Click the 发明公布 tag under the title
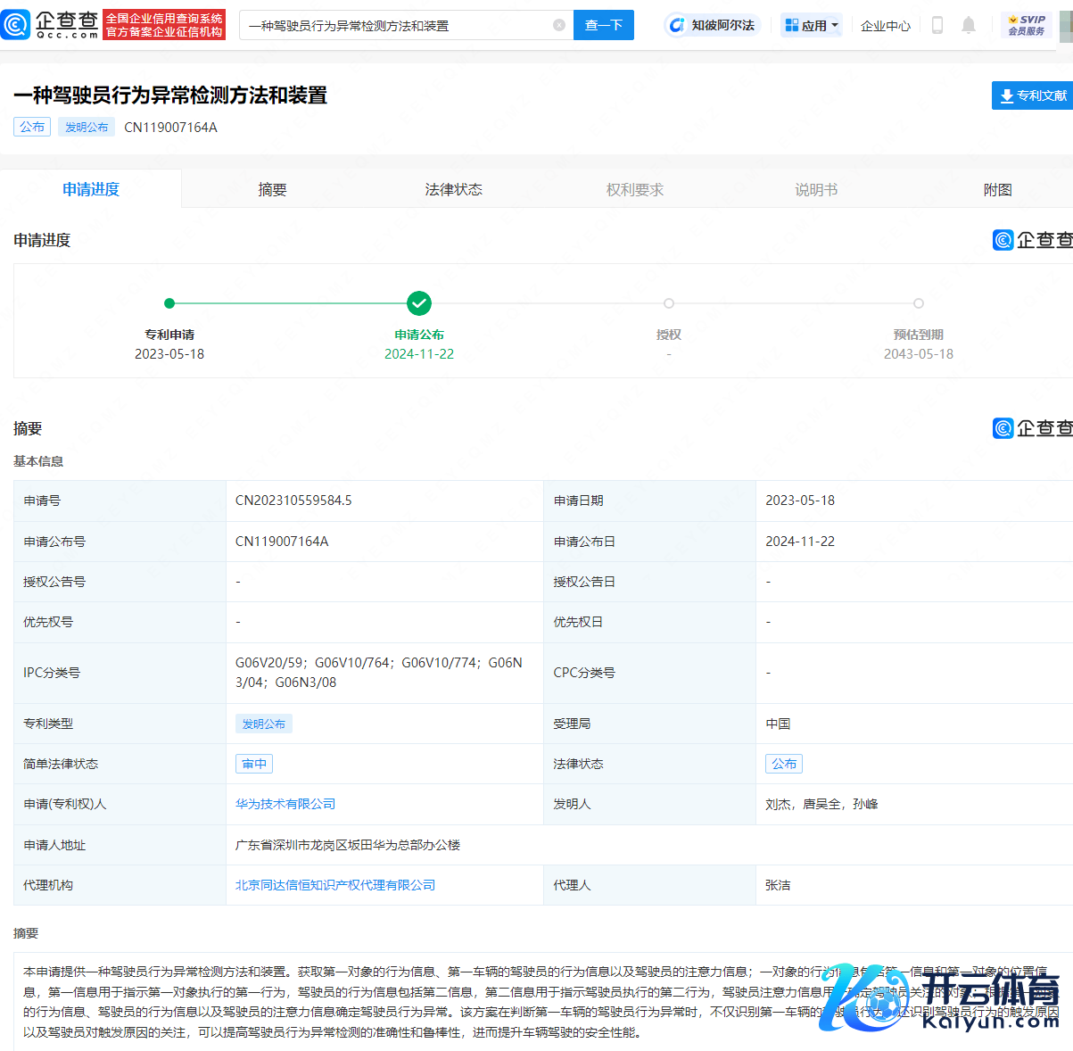Viewport: 1073px width, 1051px height. coord(87,128)
